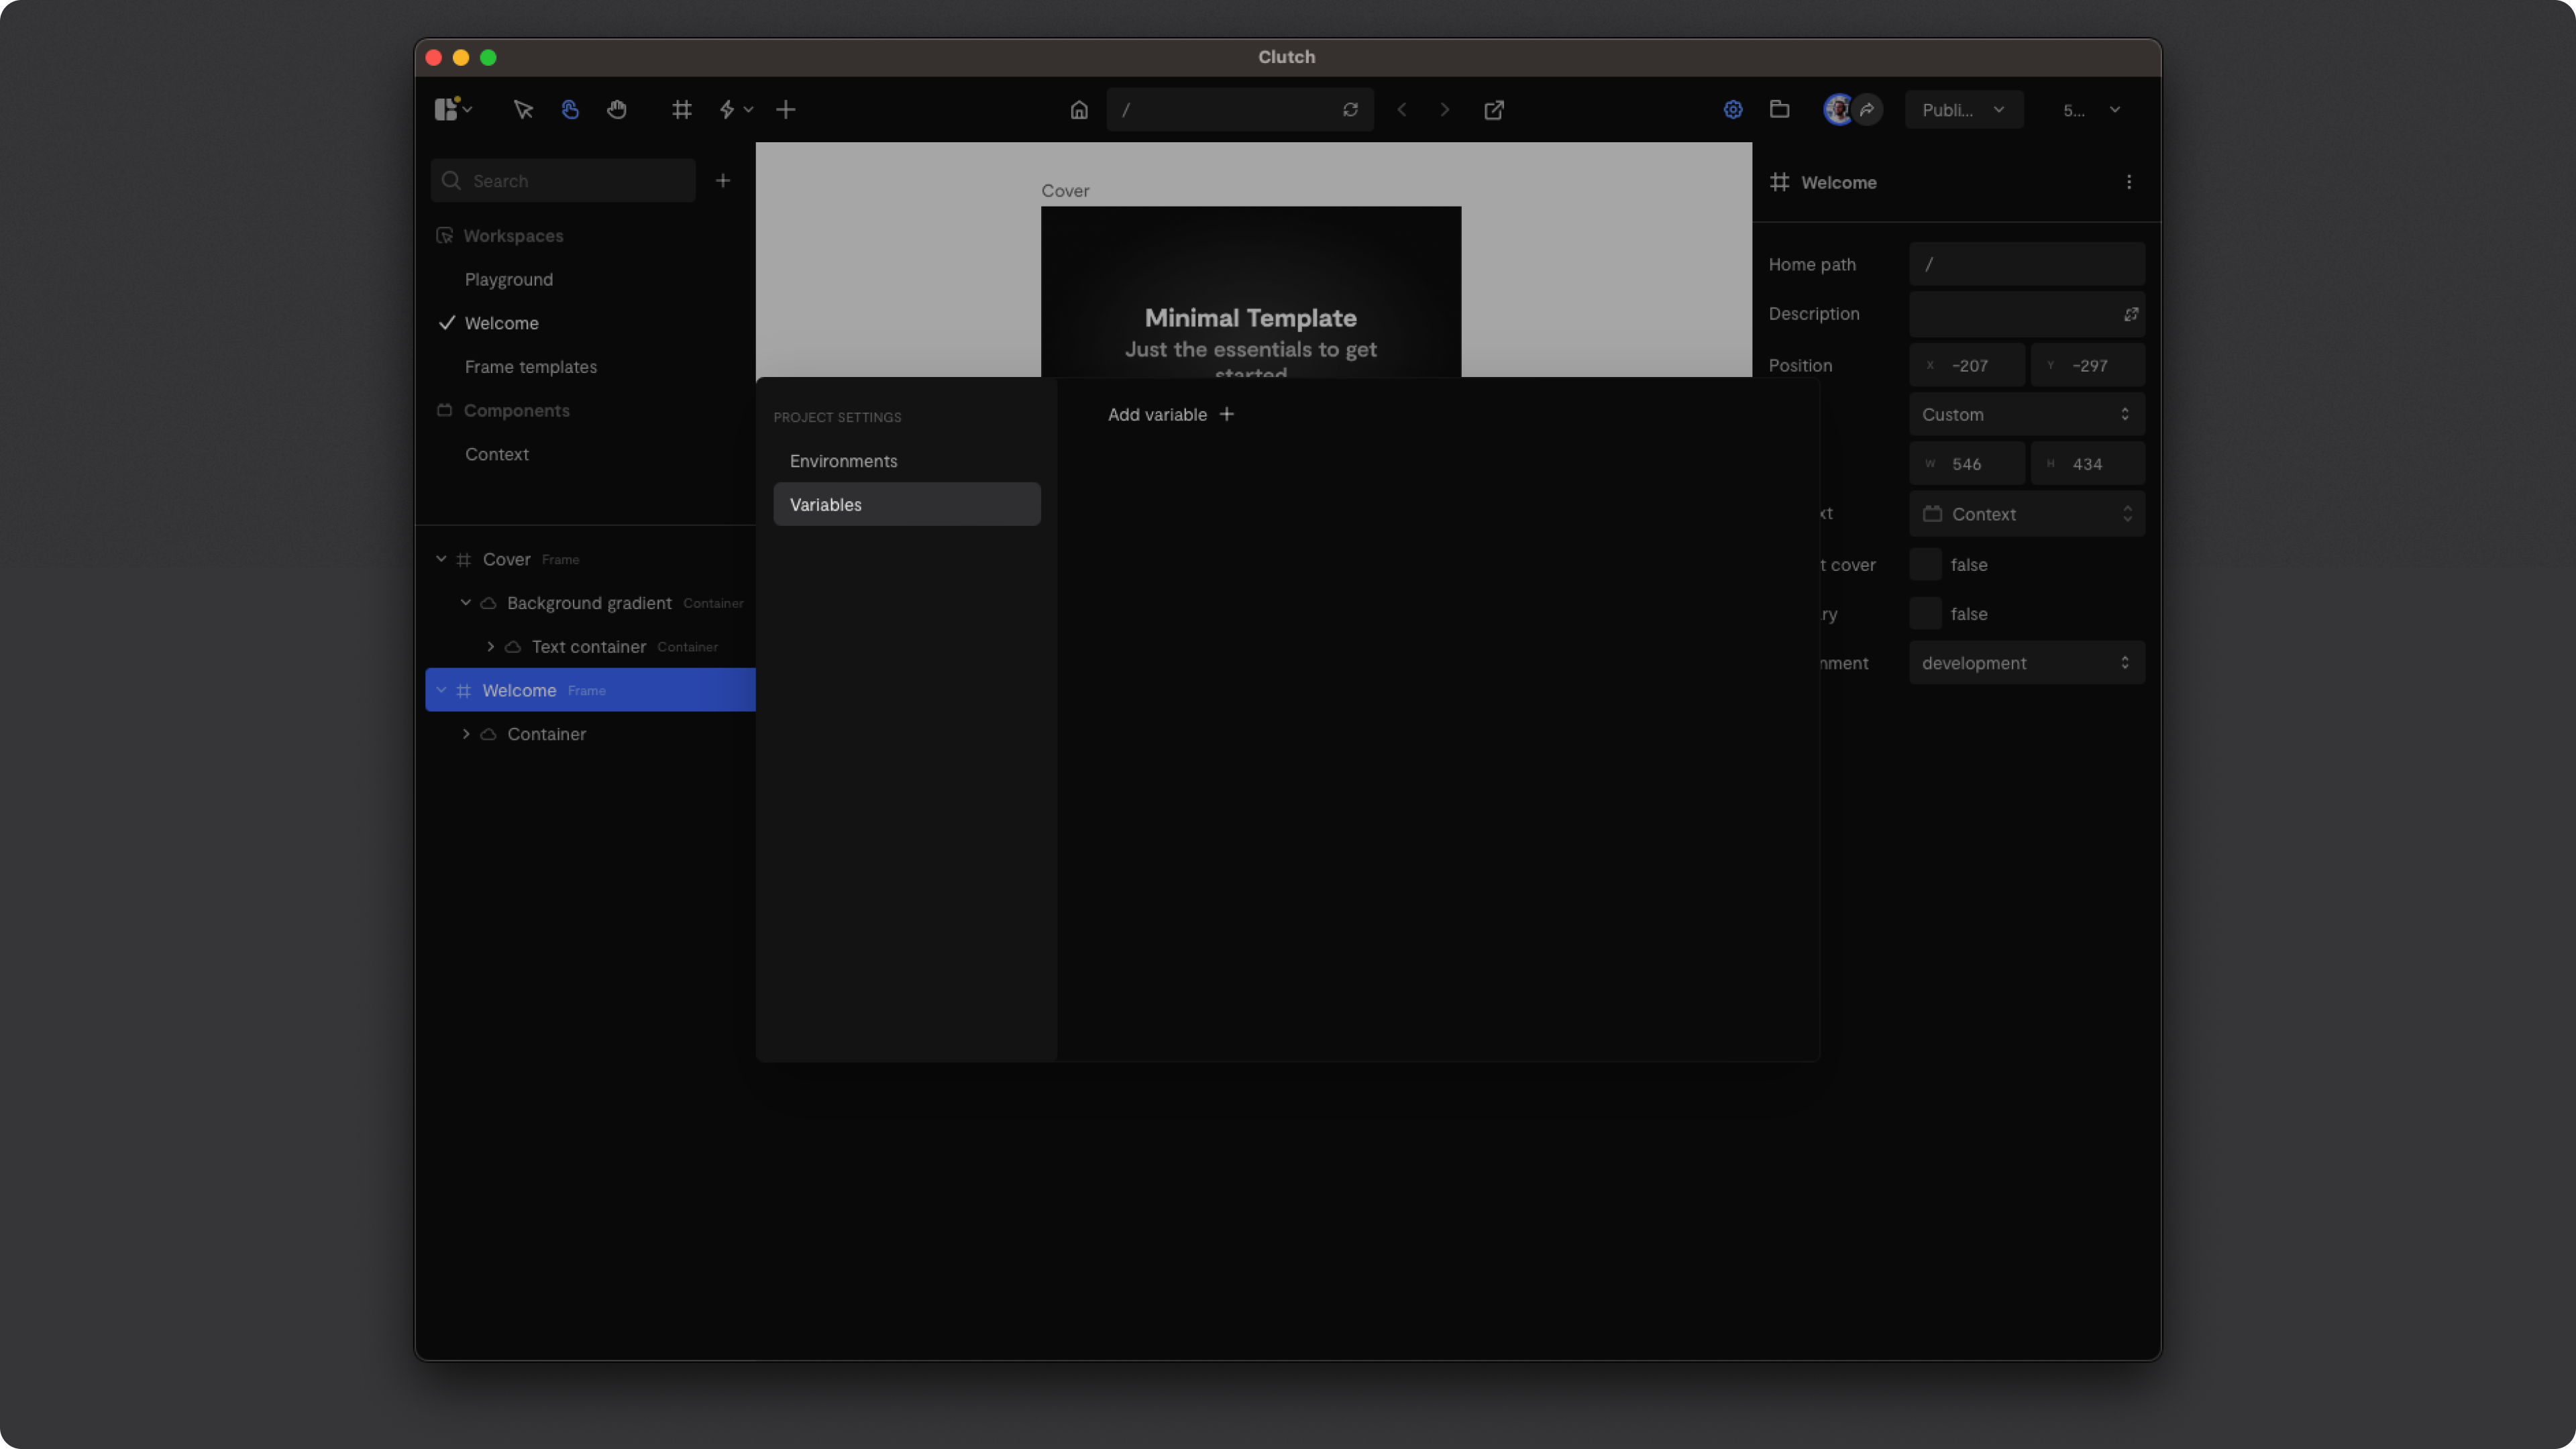Image resolution: width=2576 pixels, height=1449 pixels.
Task: Open the folder files icon
Action: (1780, 110)
